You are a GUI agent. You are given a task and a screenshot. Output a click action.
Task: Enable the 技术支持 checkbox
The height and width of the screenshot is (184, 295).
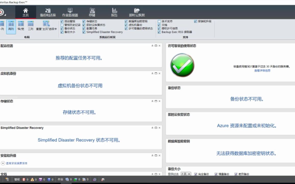(159, 21)
